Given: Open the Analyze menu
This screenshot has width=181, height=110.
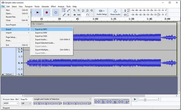Looking at the screenshot, I should point(61,6).
